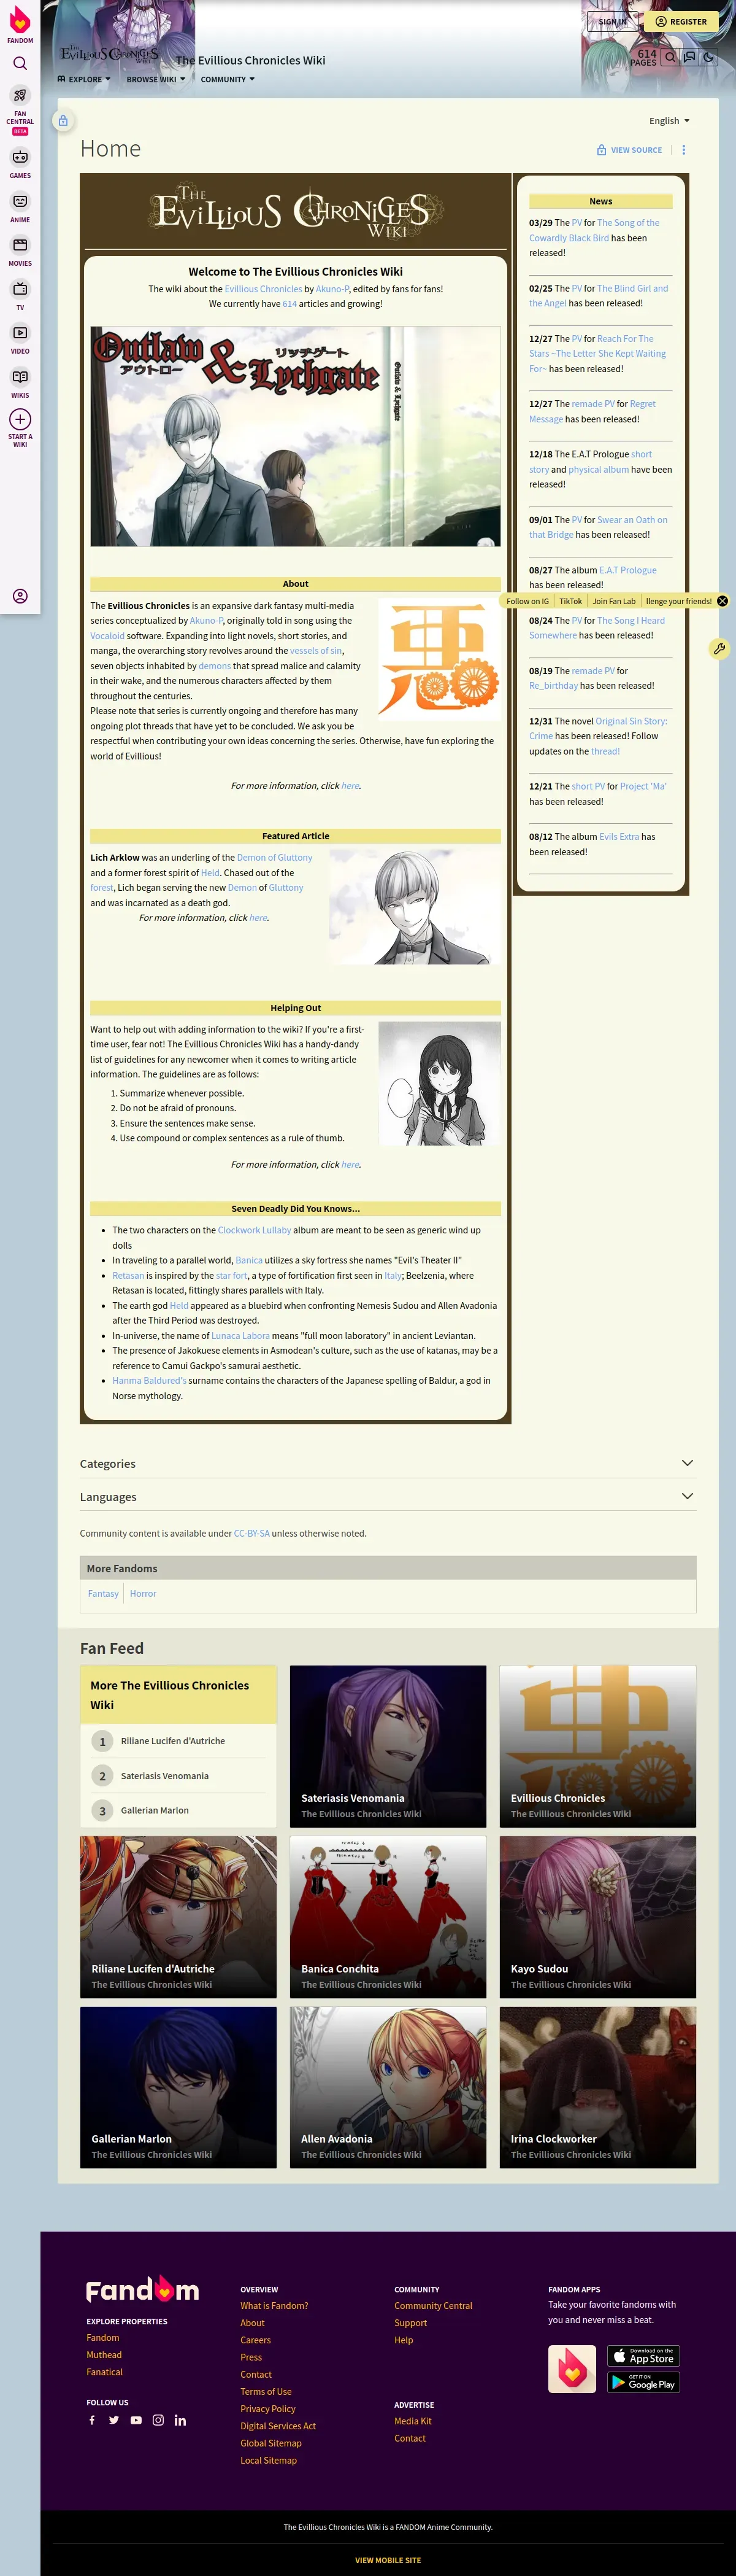Open Fandom YouTube channel icon
The width and height of the screenshot is (736, 2576).
[x=136, y=2420]
